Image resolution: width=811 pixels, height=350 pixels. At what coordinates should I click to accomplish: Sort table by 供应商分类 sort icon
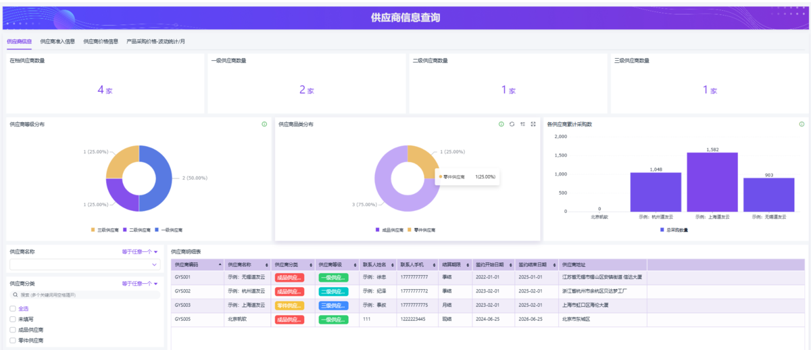pyautogui.click(x=310, y=266)
